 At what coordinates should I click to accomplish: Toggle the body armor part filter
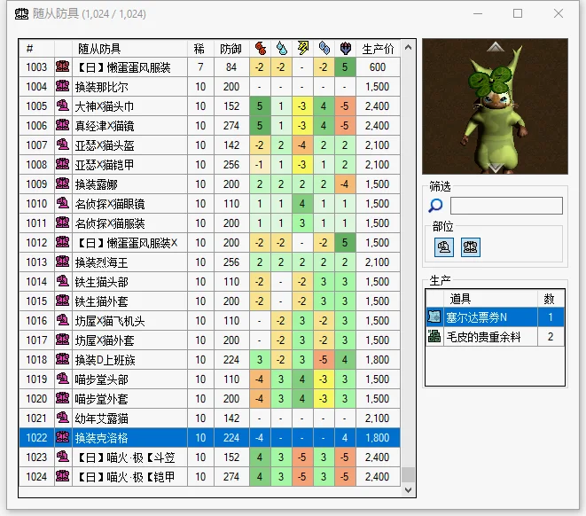471,247
